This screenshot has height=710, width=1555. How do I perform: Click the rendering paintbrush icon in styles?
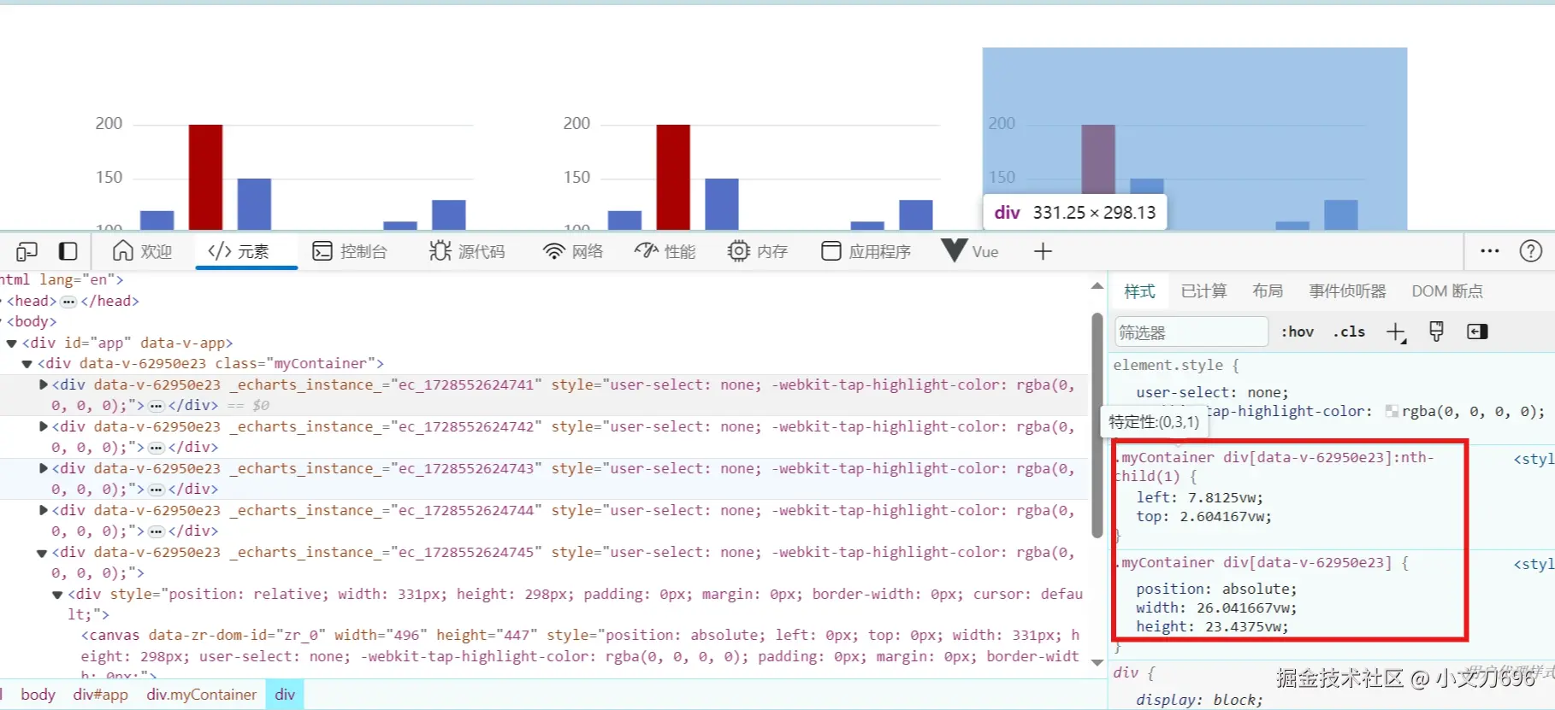pyautogui.click(x=1437, y=332)
